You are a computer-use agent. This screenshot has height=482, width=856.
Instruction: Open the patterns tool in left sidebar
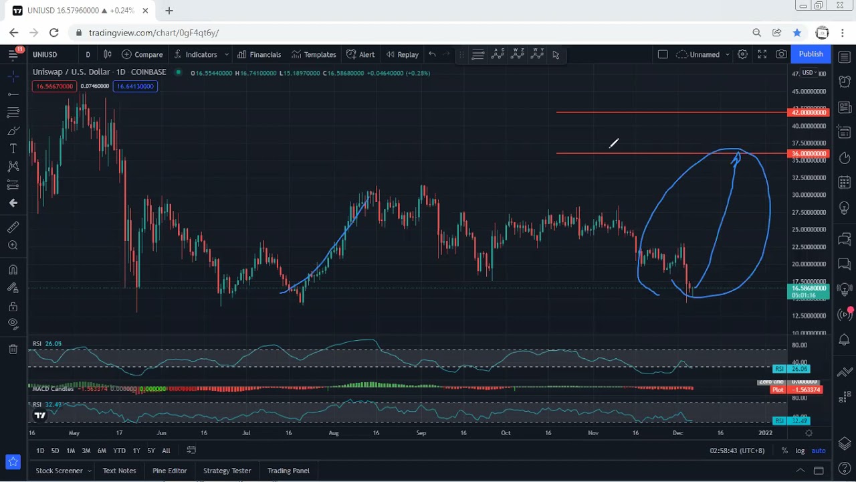pyautogui.click(x=13, y=167)
